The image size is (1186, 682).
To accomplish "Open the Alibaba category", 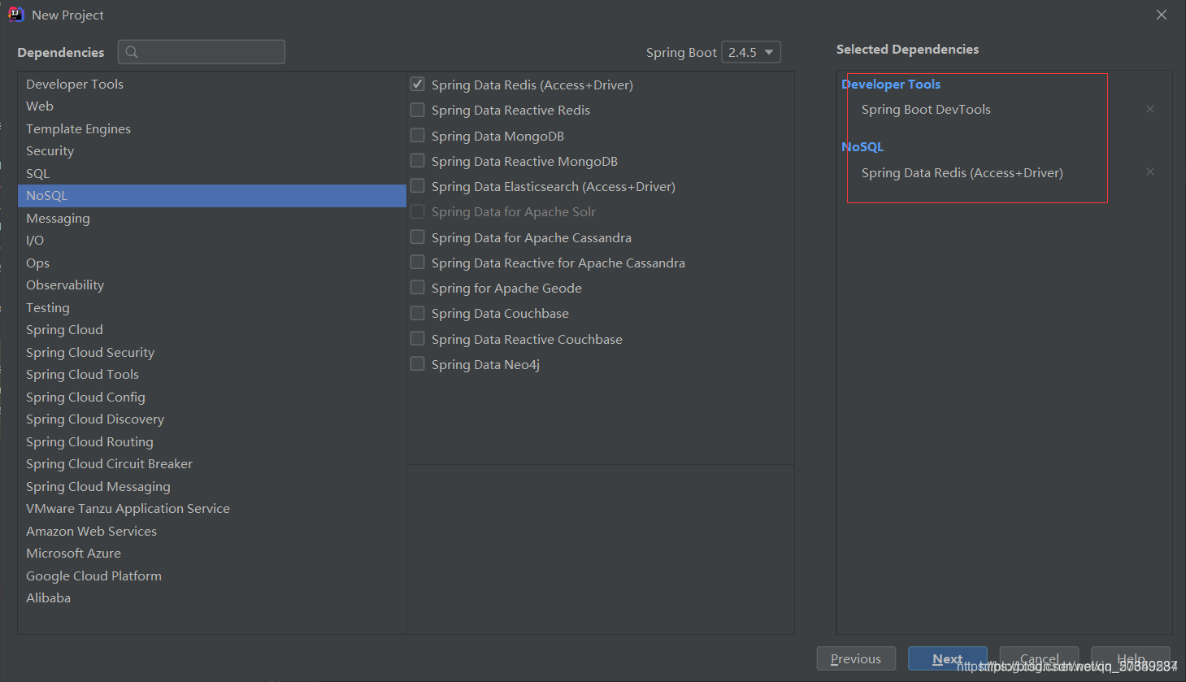I will coord(211,597).
